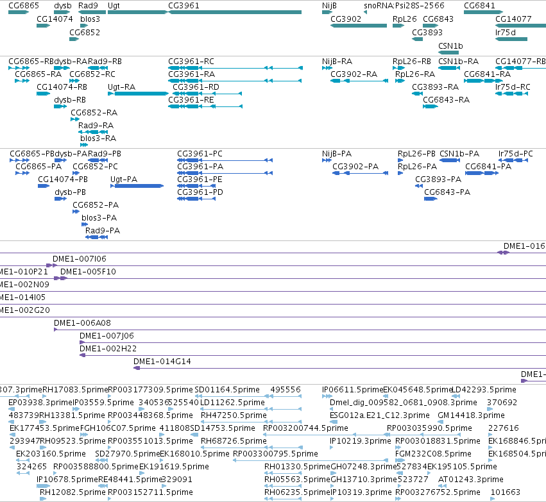Click the CG3893-RA transcript label
Screen dimensions: 546x502
[435, 87]
